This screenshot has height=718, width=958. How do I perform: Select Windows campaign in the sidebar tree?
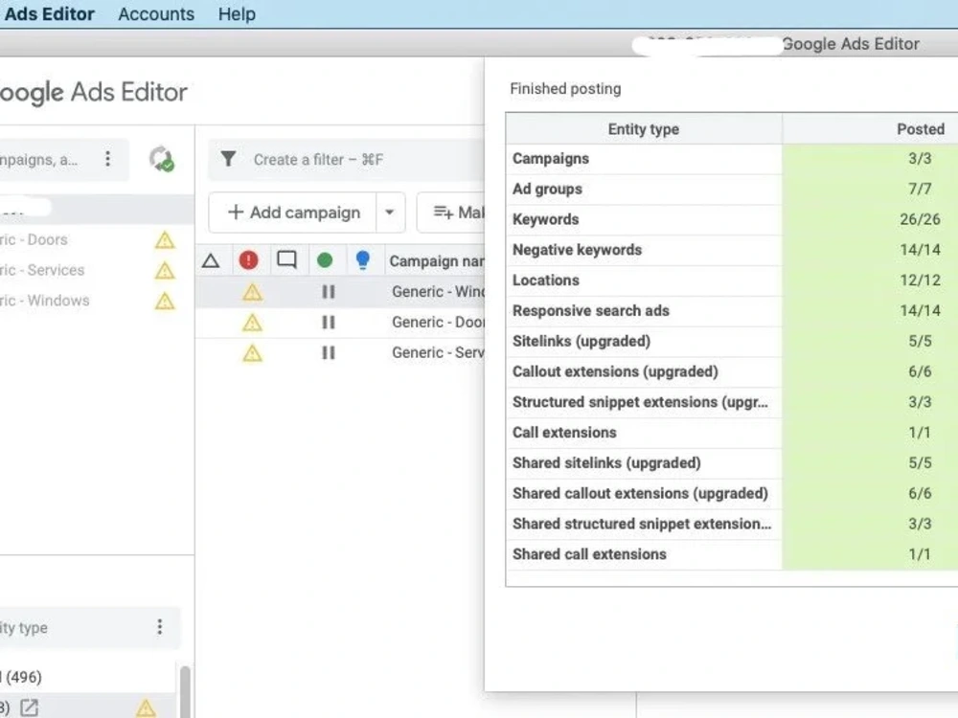tap(45, 301)
